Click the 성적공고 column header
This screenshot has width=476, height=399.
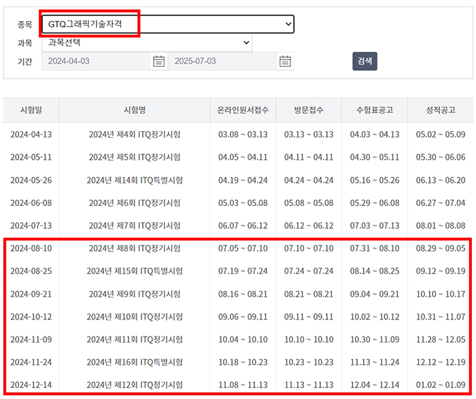coord(441,110)
